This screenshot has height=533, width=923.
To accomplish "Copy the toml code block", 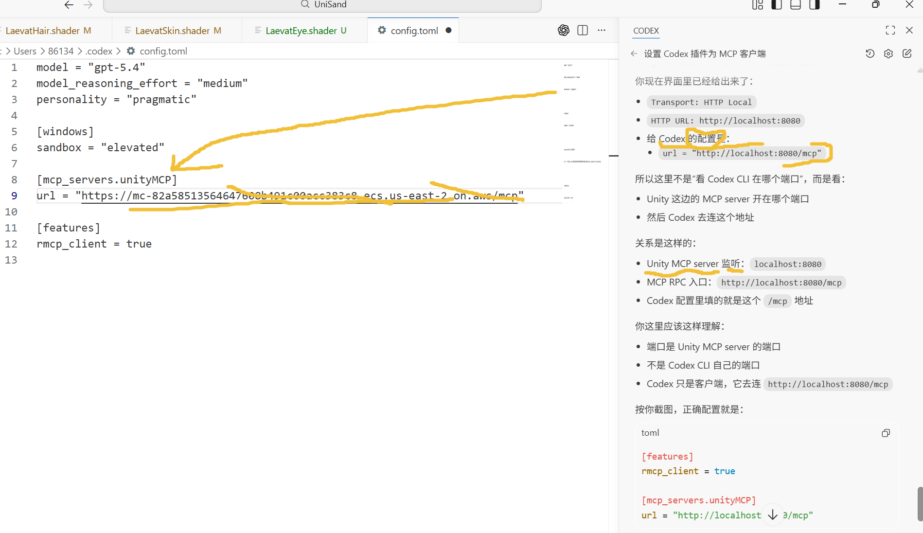I will pos(886,433).
